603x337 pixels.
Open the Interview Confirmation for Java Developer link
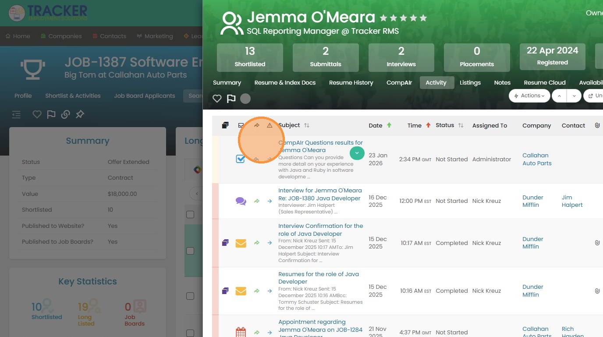[321, 230]
